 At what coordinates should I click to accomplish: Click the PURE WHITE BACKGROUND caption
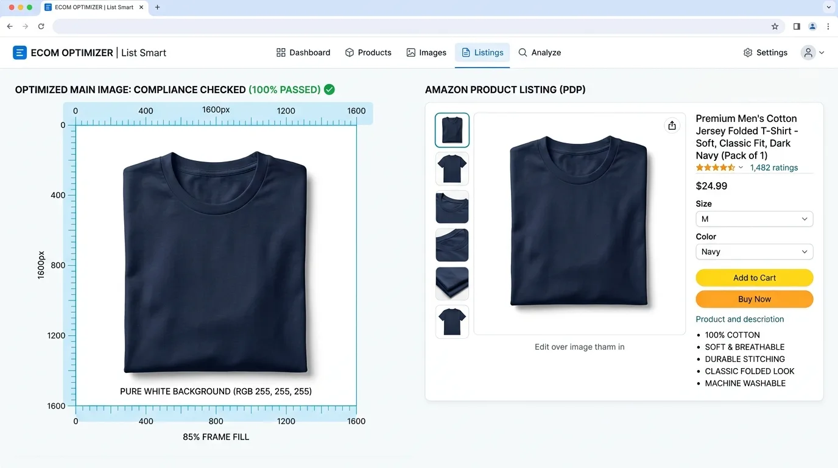[216, 391]
